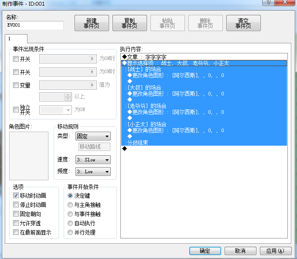Click the 清空事件页 button
This screenshot has width=297, height=259.
point(243,23)
